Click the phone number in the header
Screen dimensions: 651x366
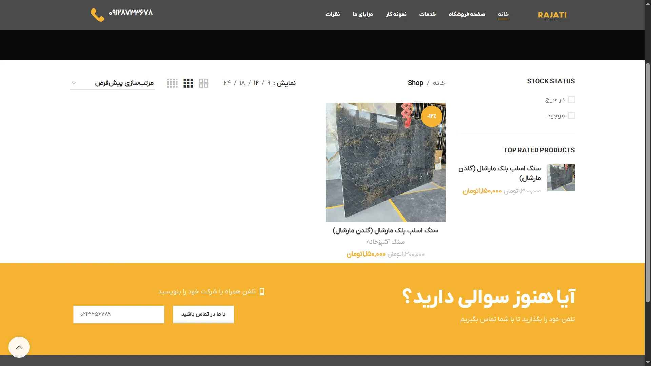tap(131, 13)
